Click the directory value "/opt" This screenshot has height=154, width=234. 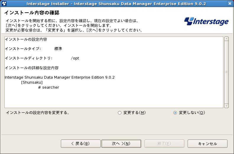[75, 58]
